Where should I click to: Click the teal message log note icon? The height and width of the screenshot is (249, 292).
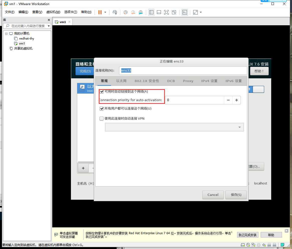tap(282, 245)
